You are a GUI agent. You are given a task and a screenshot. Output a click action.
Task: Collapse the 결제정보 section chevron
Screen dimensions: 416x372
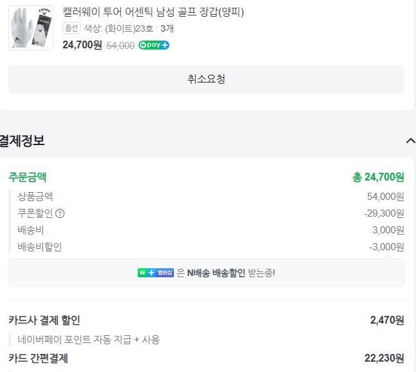click(x=410, y=141)
